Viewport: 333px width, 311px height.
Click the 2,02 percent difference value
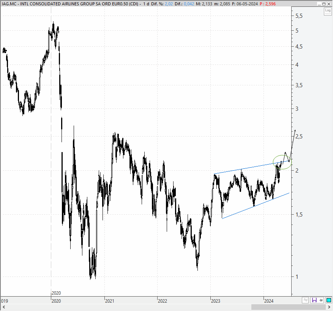point(169,4)
